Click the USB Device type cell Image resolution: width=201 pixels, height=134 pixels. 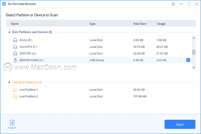pos(97,60)
